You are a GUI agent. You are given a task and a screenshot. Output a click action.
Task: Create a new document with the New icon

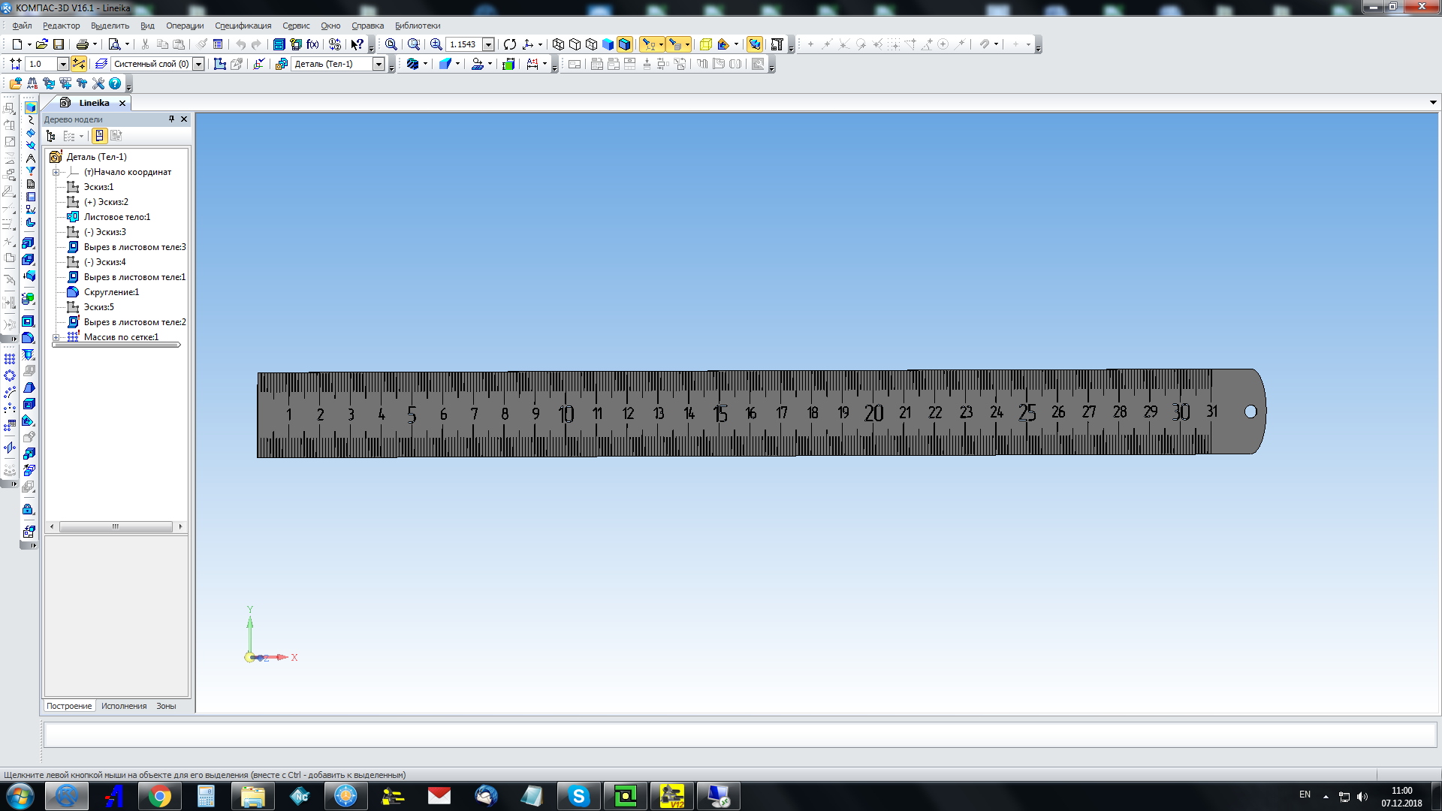17,44
